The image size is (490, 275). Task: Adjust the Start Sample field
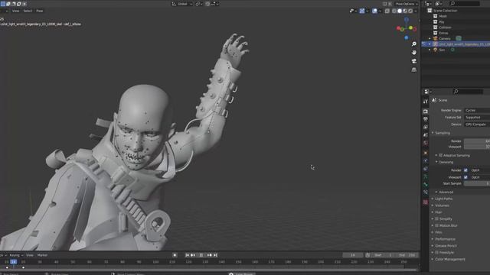point(477,183)
